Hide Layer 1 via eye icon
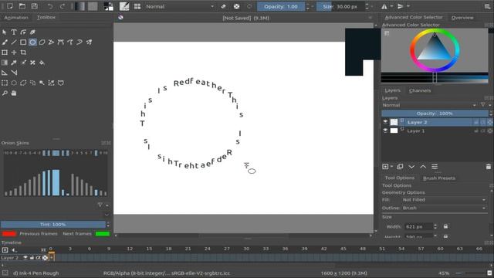The height and width of the screenshot is (278, 494). pos(385,131)
